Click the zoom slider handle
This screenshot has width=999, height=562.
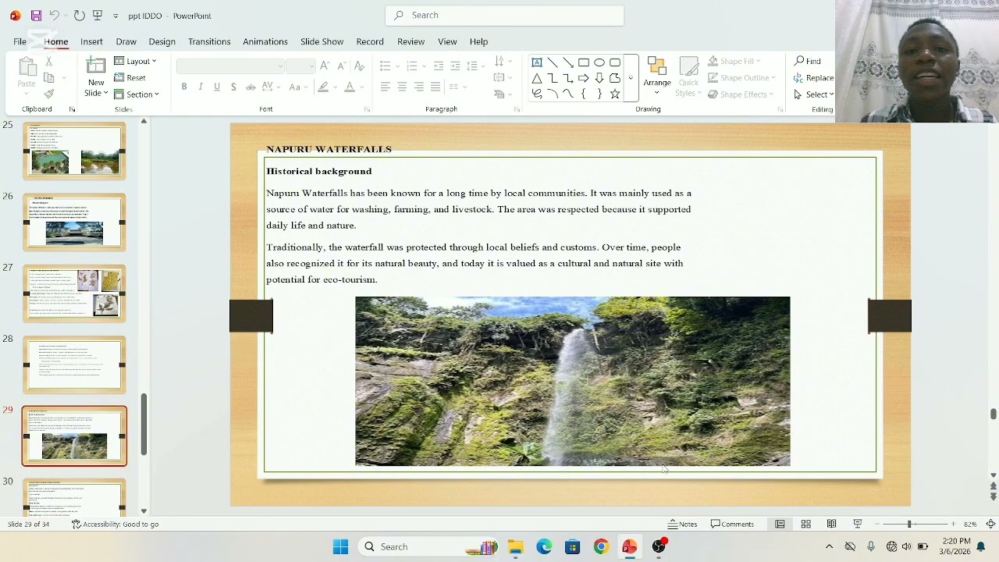click(908, 524)
